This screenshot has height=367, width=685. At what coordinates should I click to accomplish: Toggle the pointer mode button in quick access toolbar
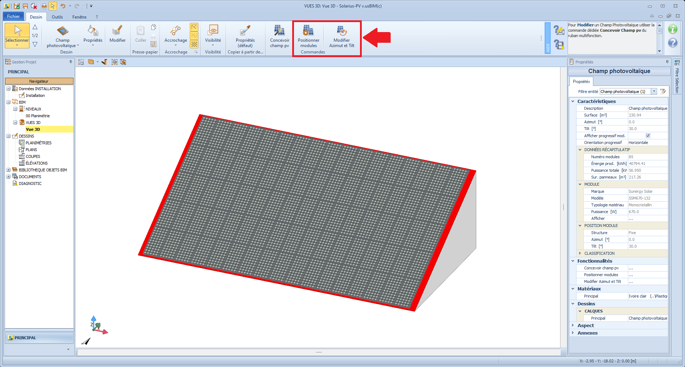pyautogui.click(x=52, y=6)
